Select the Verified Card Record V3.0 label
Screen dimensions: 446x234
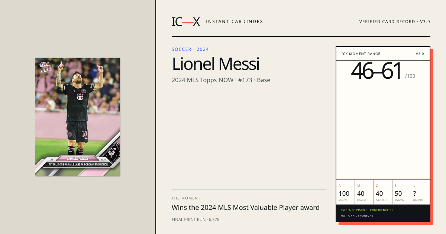[x=394, y=22]
